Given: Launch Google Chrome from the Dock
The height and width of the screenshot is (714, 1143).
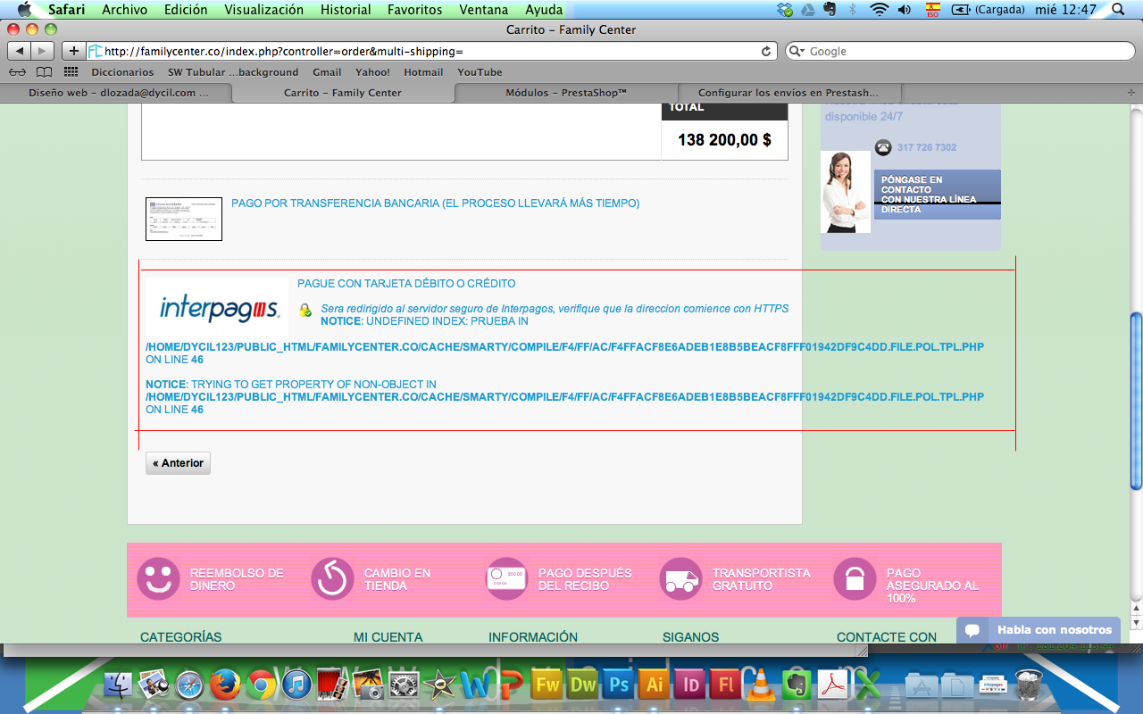Looking at the screenshot, I should pyautogui.click(x=262, y=685).
